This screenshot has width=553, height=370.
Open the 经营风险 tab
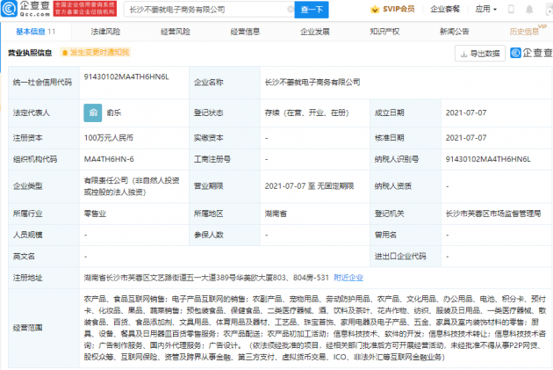tap(175, 31)
